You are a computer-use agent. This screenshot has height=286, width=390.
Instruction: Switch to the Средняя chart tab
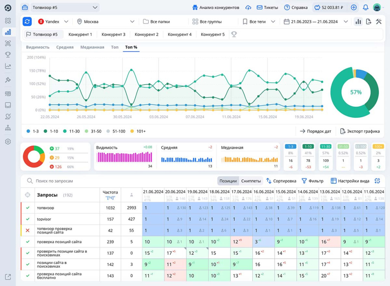tap(65, 47)
